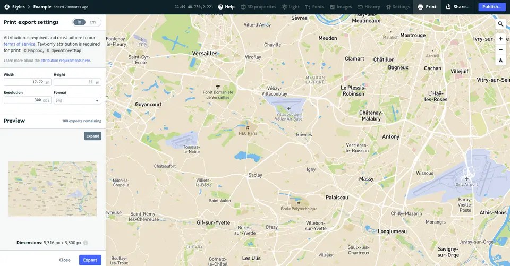Switch units to centimeters
The image size is (510, 266).
coord(92,22)
